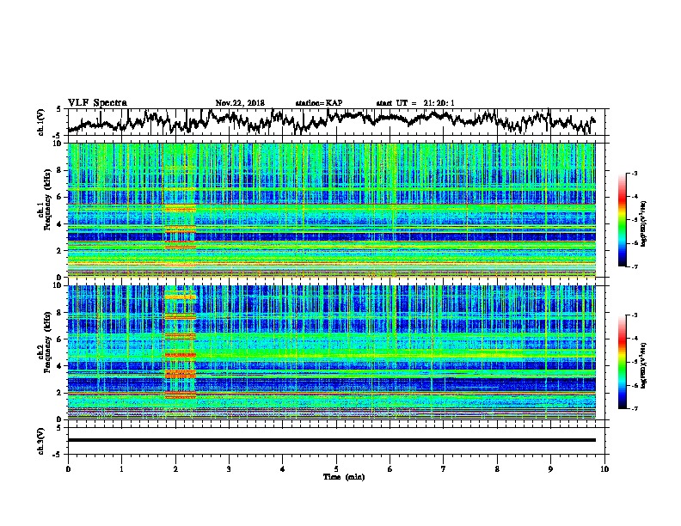Image resolution: width=681 pixels, height=526 pixels.
Task: Click the ch.1 voltage waveform trace panel
Action: pyautogui.click(x=338, y=122)
